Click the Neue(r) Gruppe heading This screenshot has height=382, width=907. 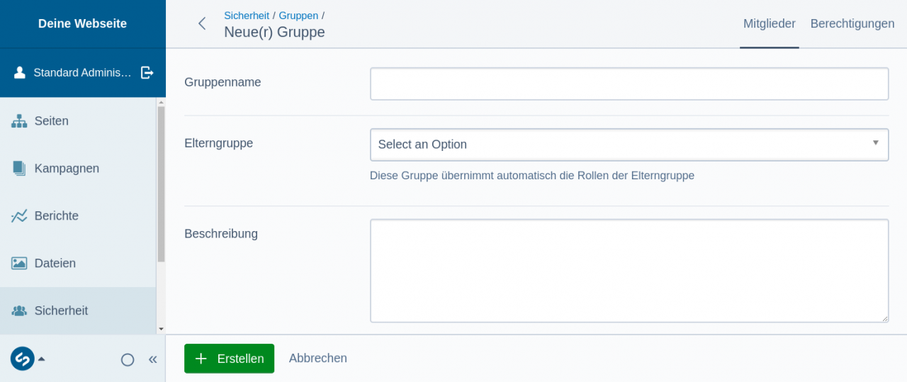click(274, 32)
